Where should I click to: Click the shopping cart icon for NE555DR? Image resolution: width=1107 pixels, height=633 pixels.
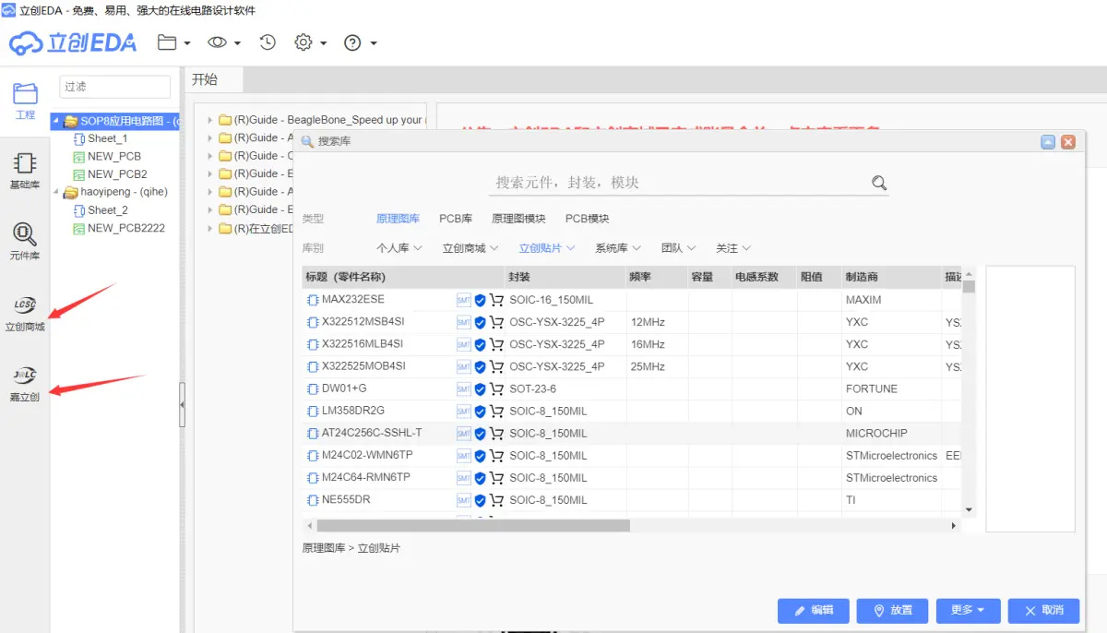(496, 500)
